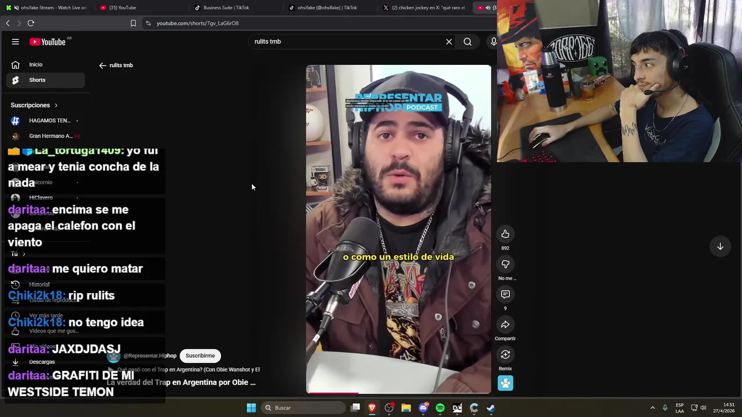Open Spotify on taskbar
The width and height of the screenshot is (742, 417).
pyautogui.click(x=440, y=408)
